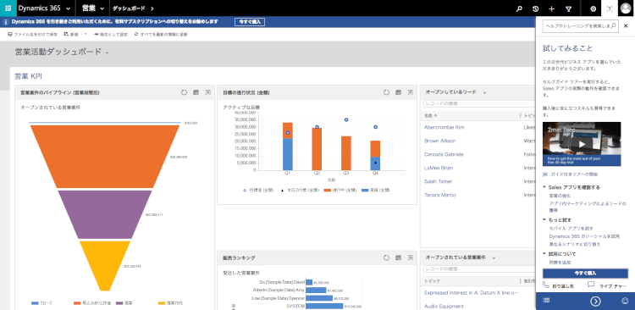The height and width of the screenshot is (310, 635).
Task: View records for 販売ランキング chart
Action: [399, 257]
